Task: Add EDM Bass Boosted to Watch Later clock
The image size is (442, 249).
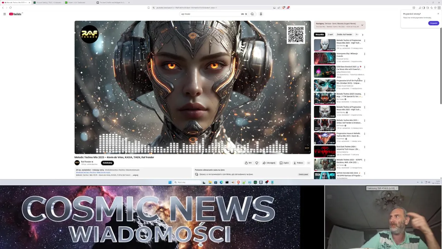Action: coord(333,68)
